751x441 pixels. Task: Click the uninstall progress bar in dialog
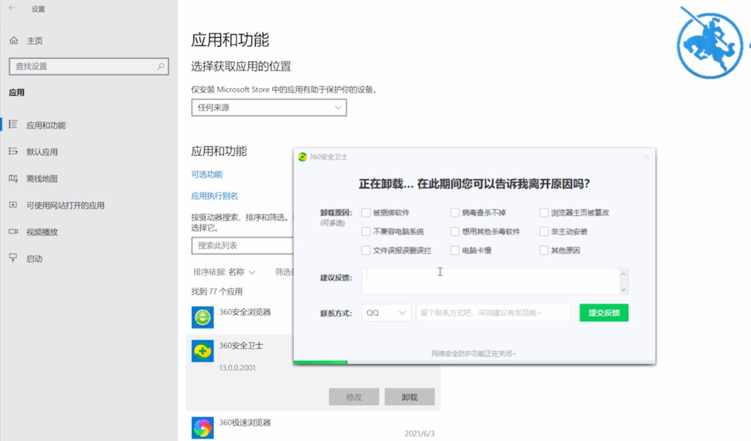click(475, 362)
